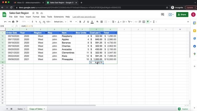Viewport: 197px width, 111px height.
Task: Open text rotation options
Action: tap(130, 22)
